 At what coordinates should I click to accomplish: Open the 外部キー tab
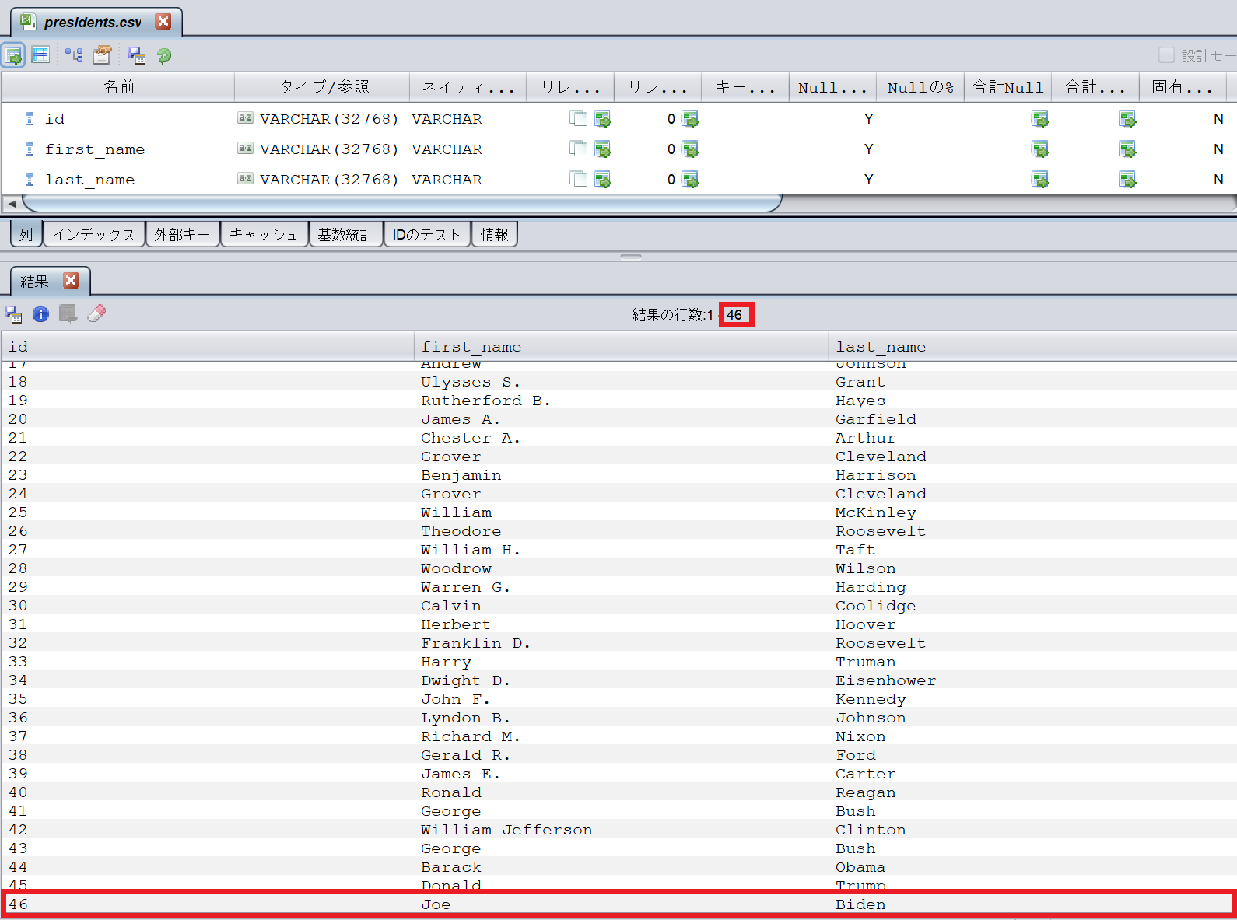point(182,234)
